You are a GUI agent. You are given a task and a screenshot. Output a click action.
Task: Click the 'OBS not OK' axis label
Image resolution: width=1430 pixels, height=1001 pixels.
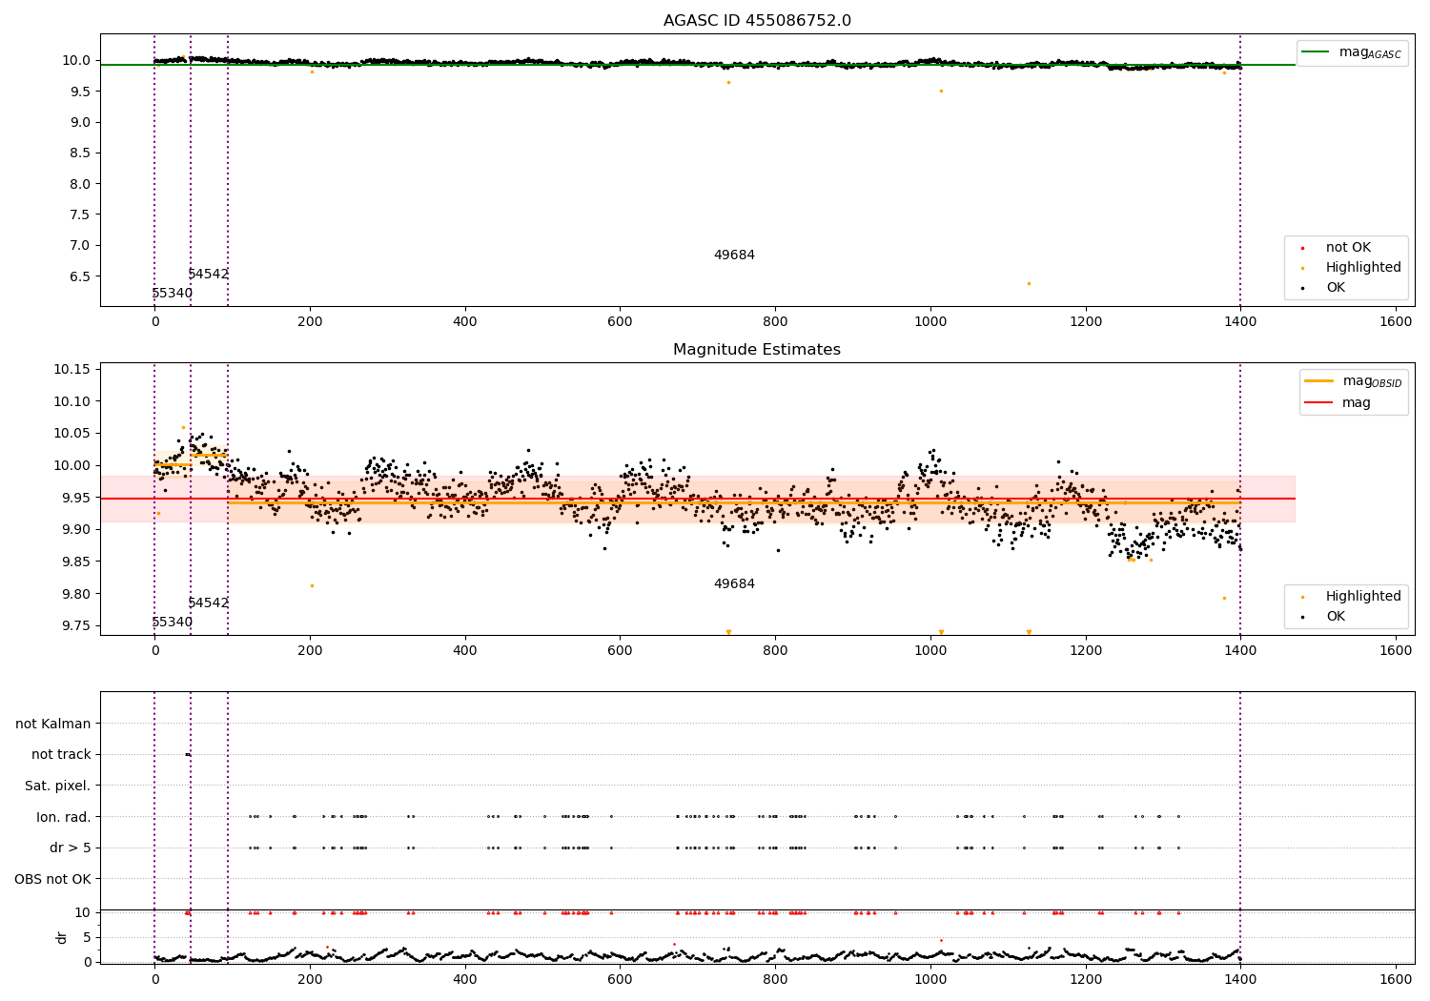pyautogui.click(x=53, y=879)
